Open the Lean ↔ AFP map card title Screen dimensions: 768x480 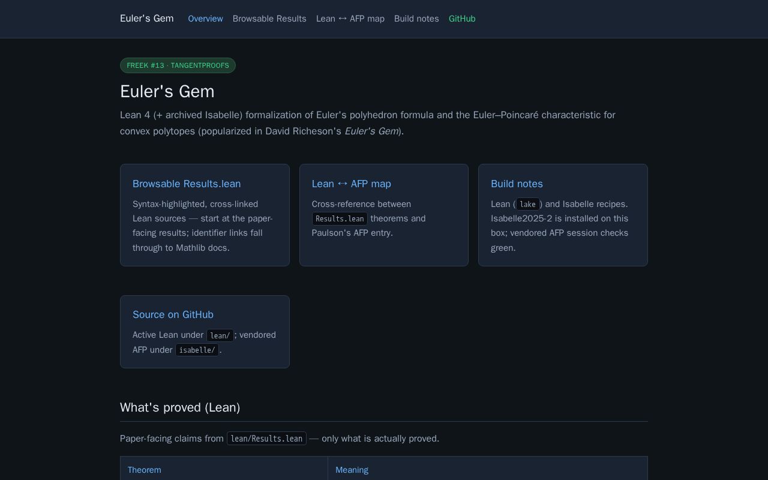click(351, 184)
